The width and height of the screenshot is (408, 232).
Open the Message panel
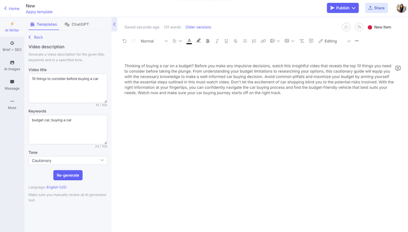click(12, 85)
